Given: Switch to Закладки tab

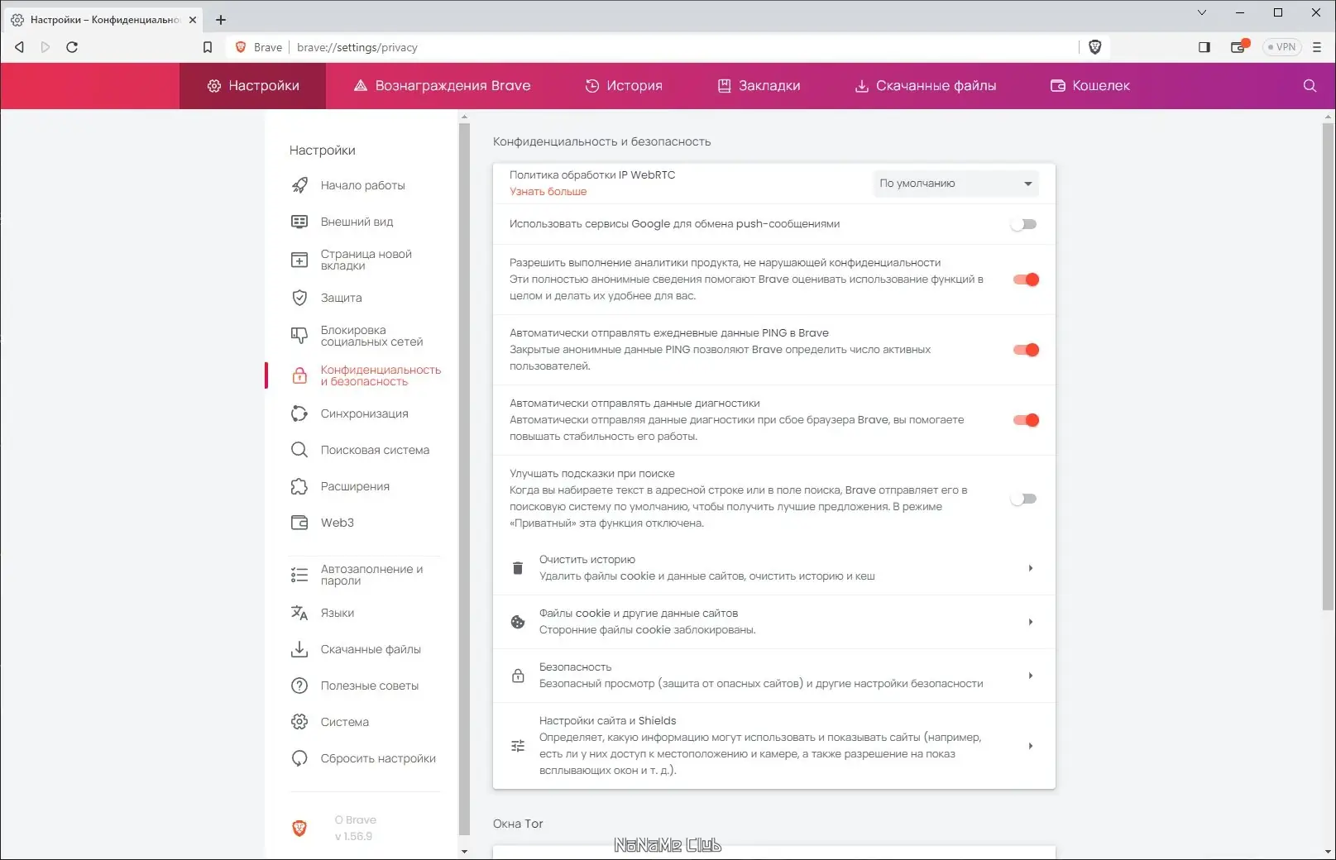Looking at the screenshot, I should pos(759,86).
